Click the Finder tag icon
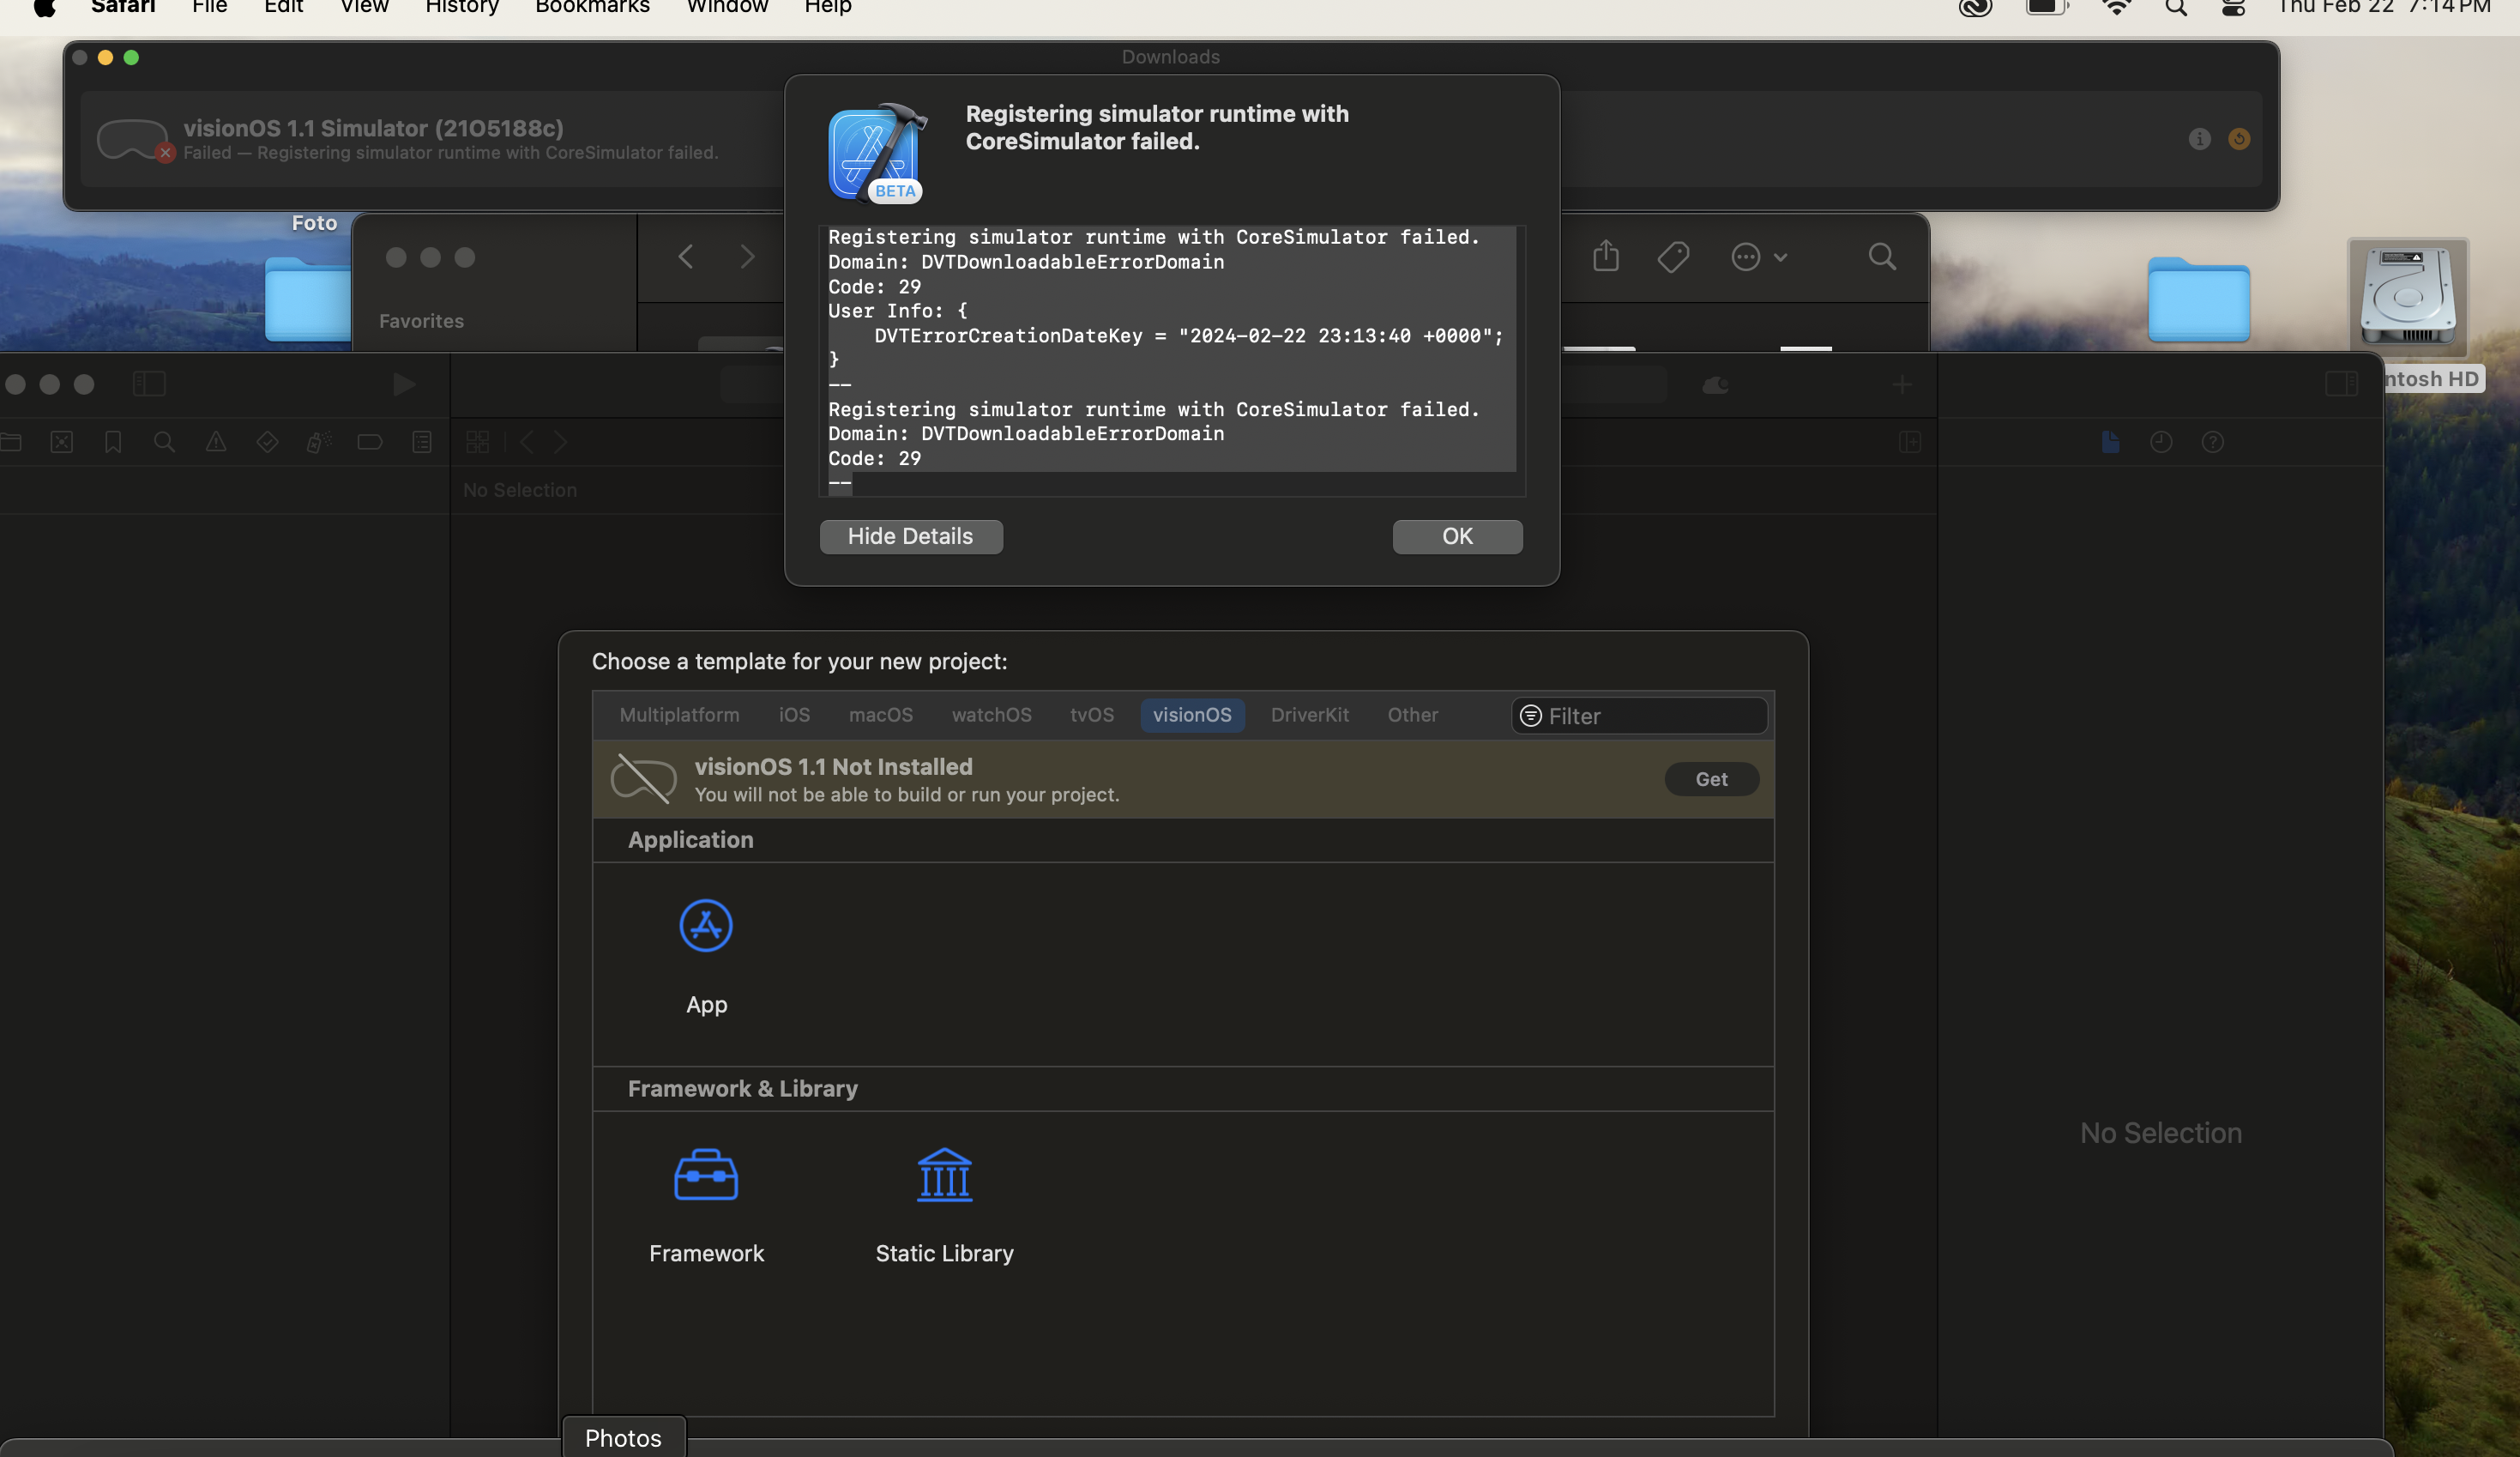The width and height of the screenshot is (2520, 1457). pos(1673,257)
